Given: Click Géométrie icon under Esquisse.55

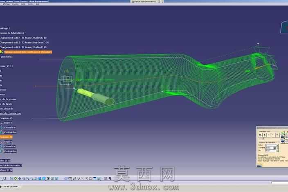Looking at the screenshot, I should pos(1,127).
